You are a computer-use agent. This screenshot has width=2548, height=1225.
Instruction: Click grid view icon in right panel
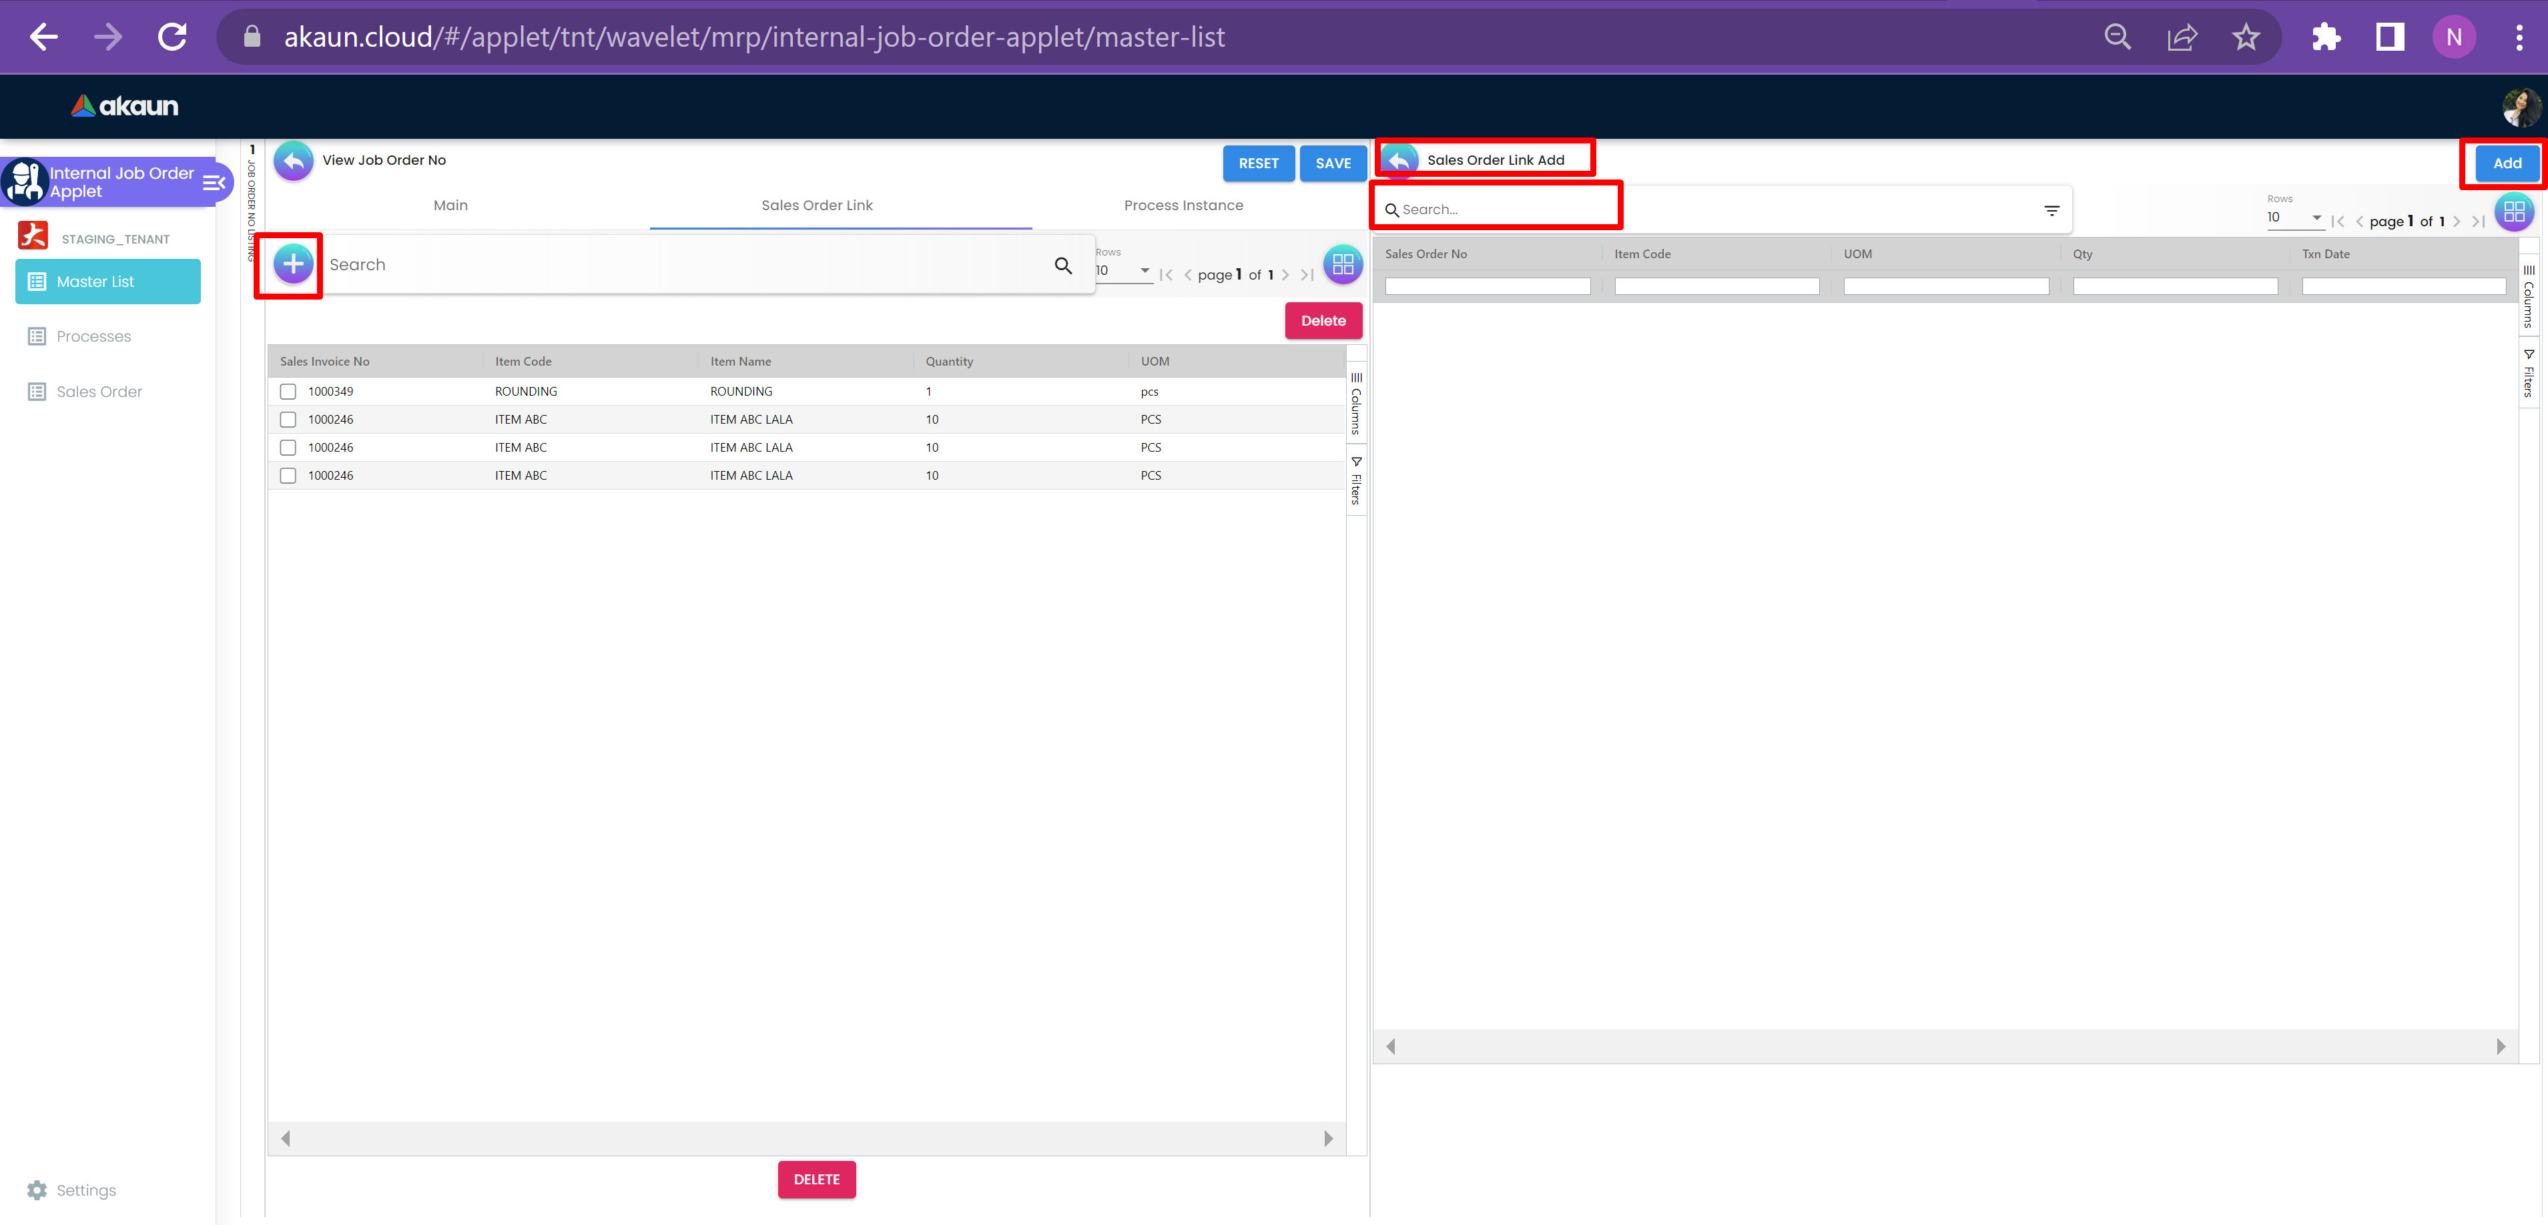[x=2513, y=212]
